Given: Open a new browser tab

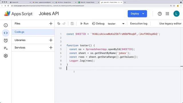Looking at the screenshot, I should pyautogui.click(x=125, y=2).
